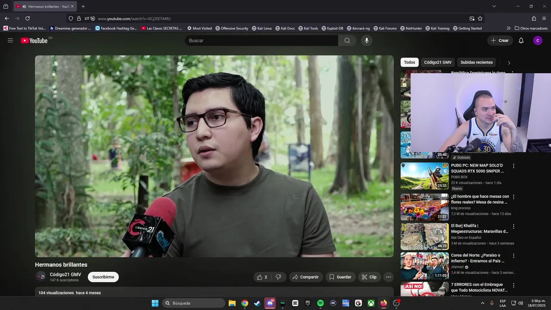Open the Free Text to TikTok Voice bookmark
551x310 pixels.
(25, 28)
